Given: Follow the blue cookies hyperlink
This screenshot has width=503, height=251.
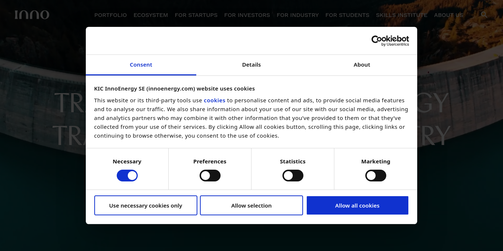Looking at the screenshot, I should pos(215,100).
